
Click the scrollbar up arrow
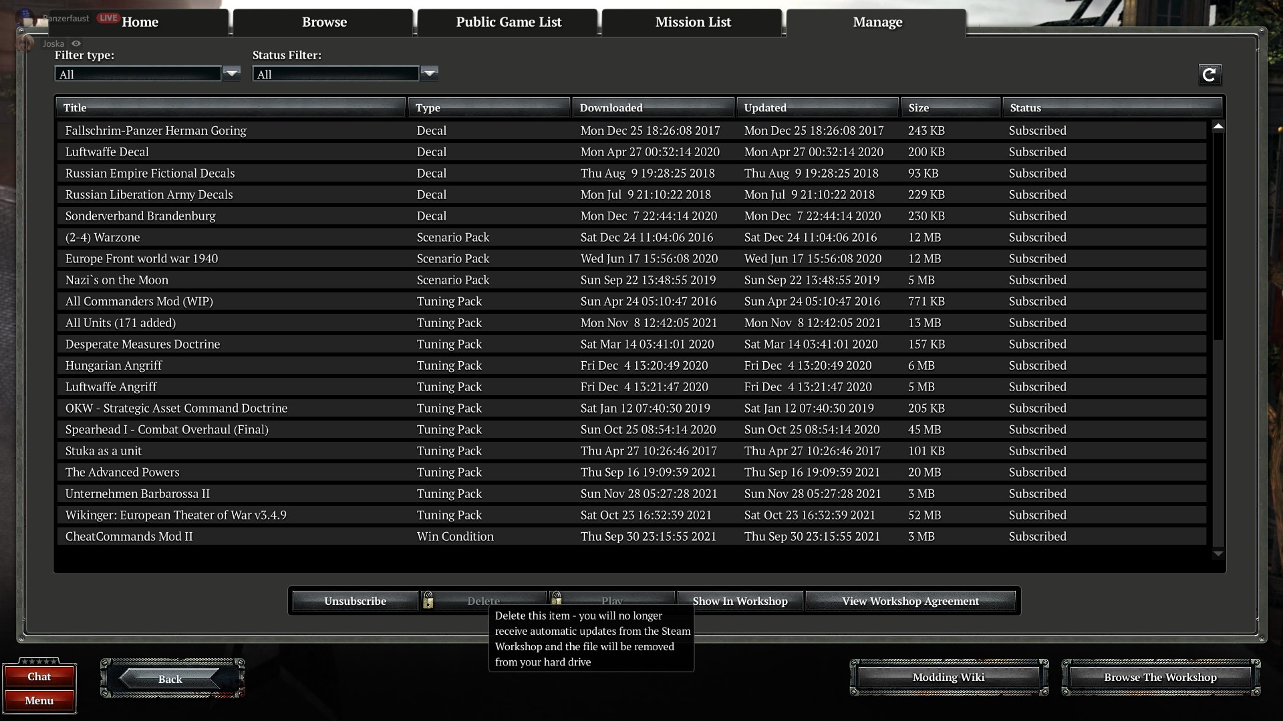(x=1218, y=126)
